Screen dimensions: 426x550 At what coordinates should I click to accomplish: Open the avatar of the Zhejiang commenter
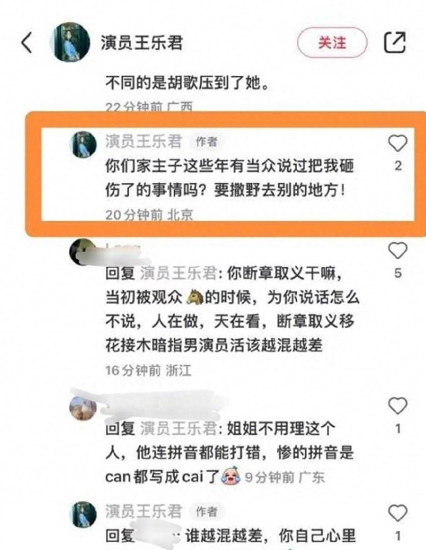83,252
